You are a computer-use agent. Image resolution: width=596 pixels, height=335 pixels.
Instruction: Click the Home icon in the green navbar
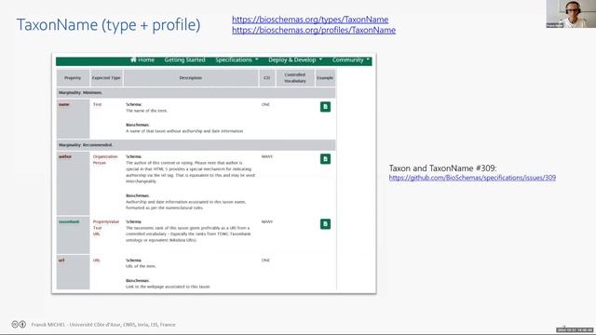(x=133, y=60)
